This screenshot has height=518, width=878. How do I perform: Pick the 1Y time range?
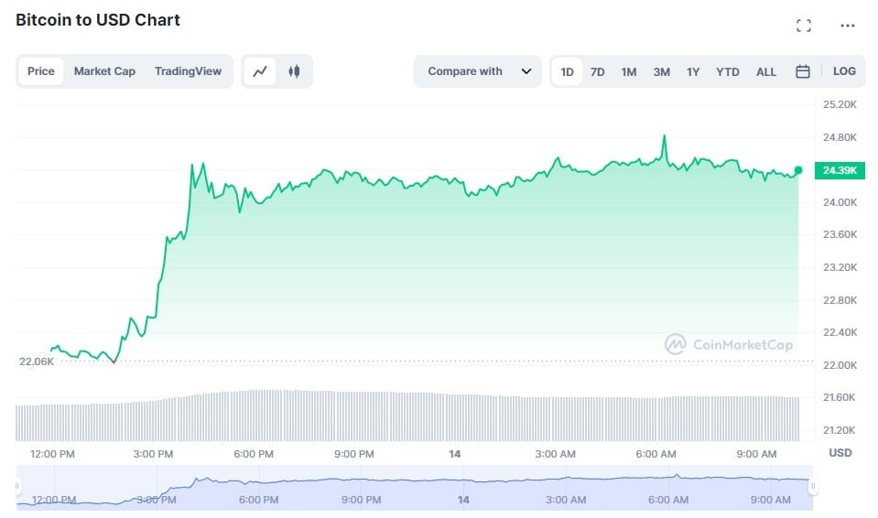(693, 71)
